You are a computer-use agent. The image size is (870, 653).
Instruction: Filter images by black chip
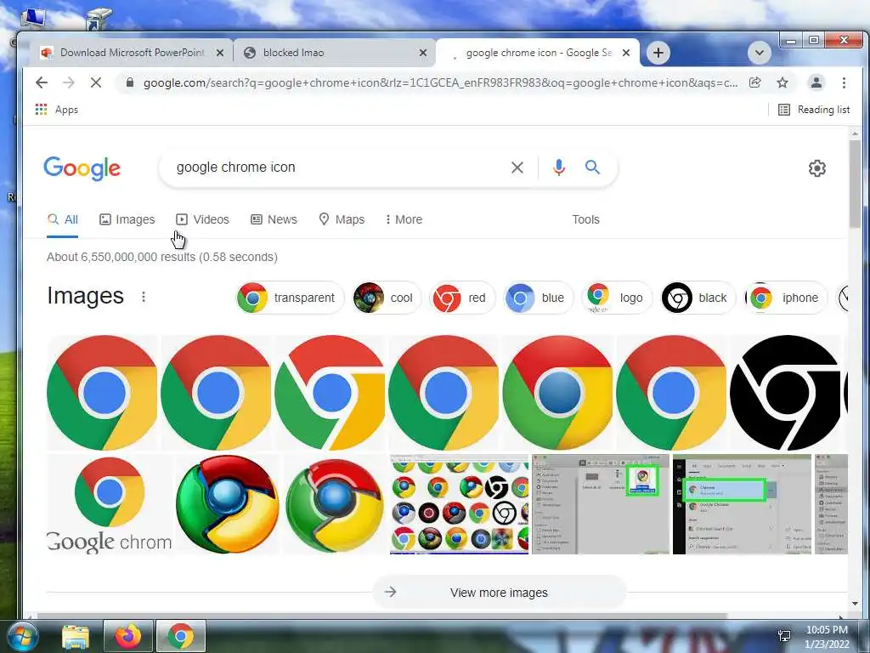[x=698, y=298]
